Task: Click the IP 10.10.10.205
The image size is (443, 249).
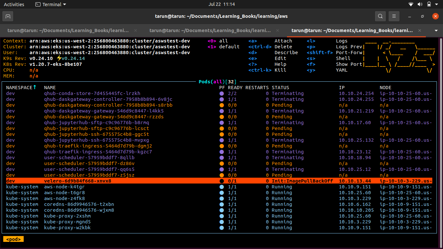Action: [x=356, y=210]
